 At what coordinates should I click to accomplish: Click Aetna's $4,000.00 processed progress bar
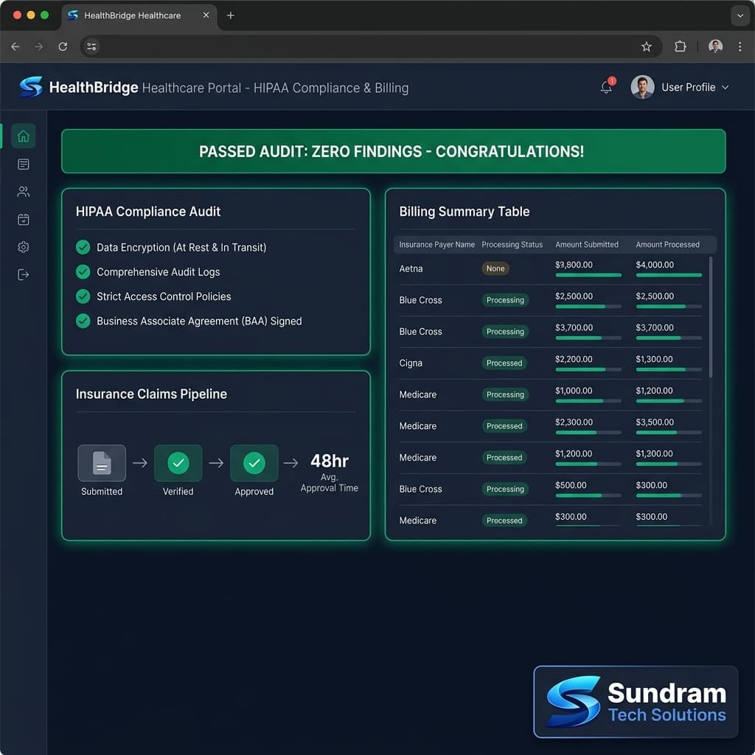pos(669,275)
